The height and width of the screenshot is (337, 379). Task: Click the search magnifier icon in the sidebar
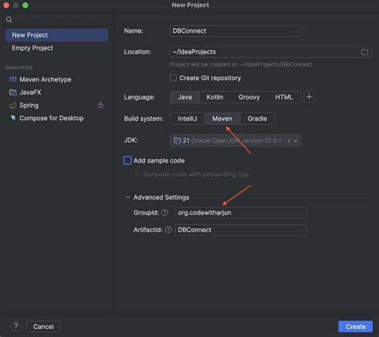pyautogui.click(x=9, y=19)
